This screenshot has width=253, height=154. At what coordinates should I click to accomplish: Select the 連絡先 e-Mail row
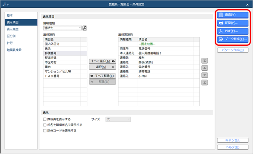point(159,76)
